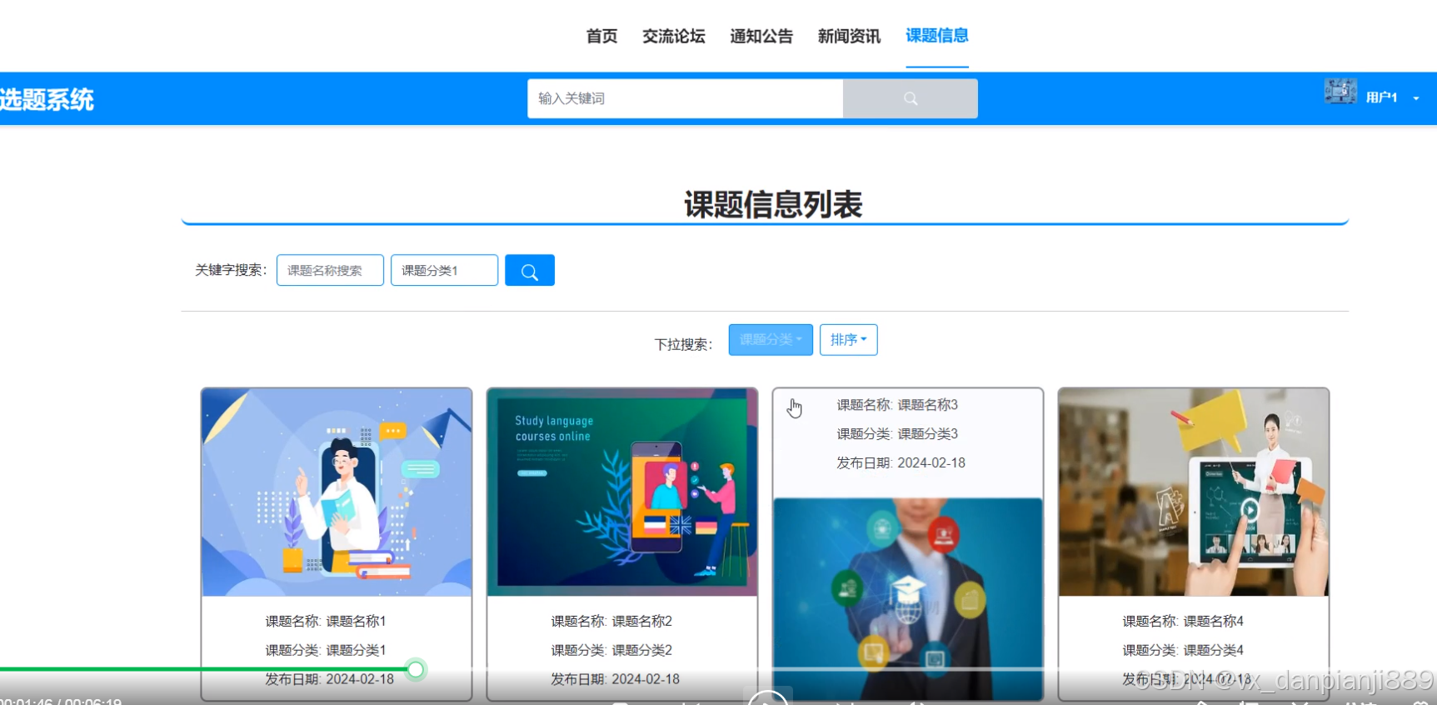Open the 通知公告 menu item
Viewport: 1437px width, 705px height.
tap(761, 36)
